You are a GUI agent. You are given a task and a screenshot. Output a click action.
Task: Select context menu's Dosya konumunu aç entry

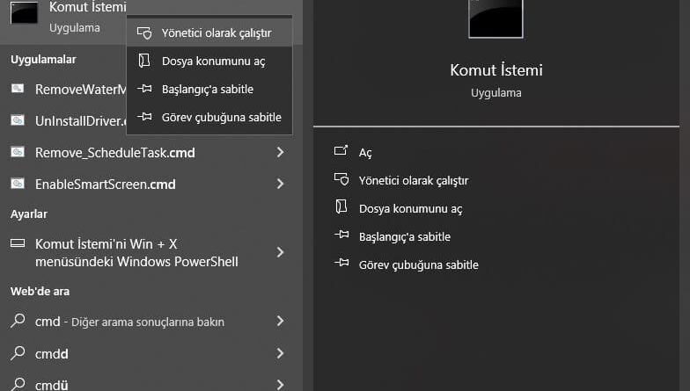coord(213,61)
